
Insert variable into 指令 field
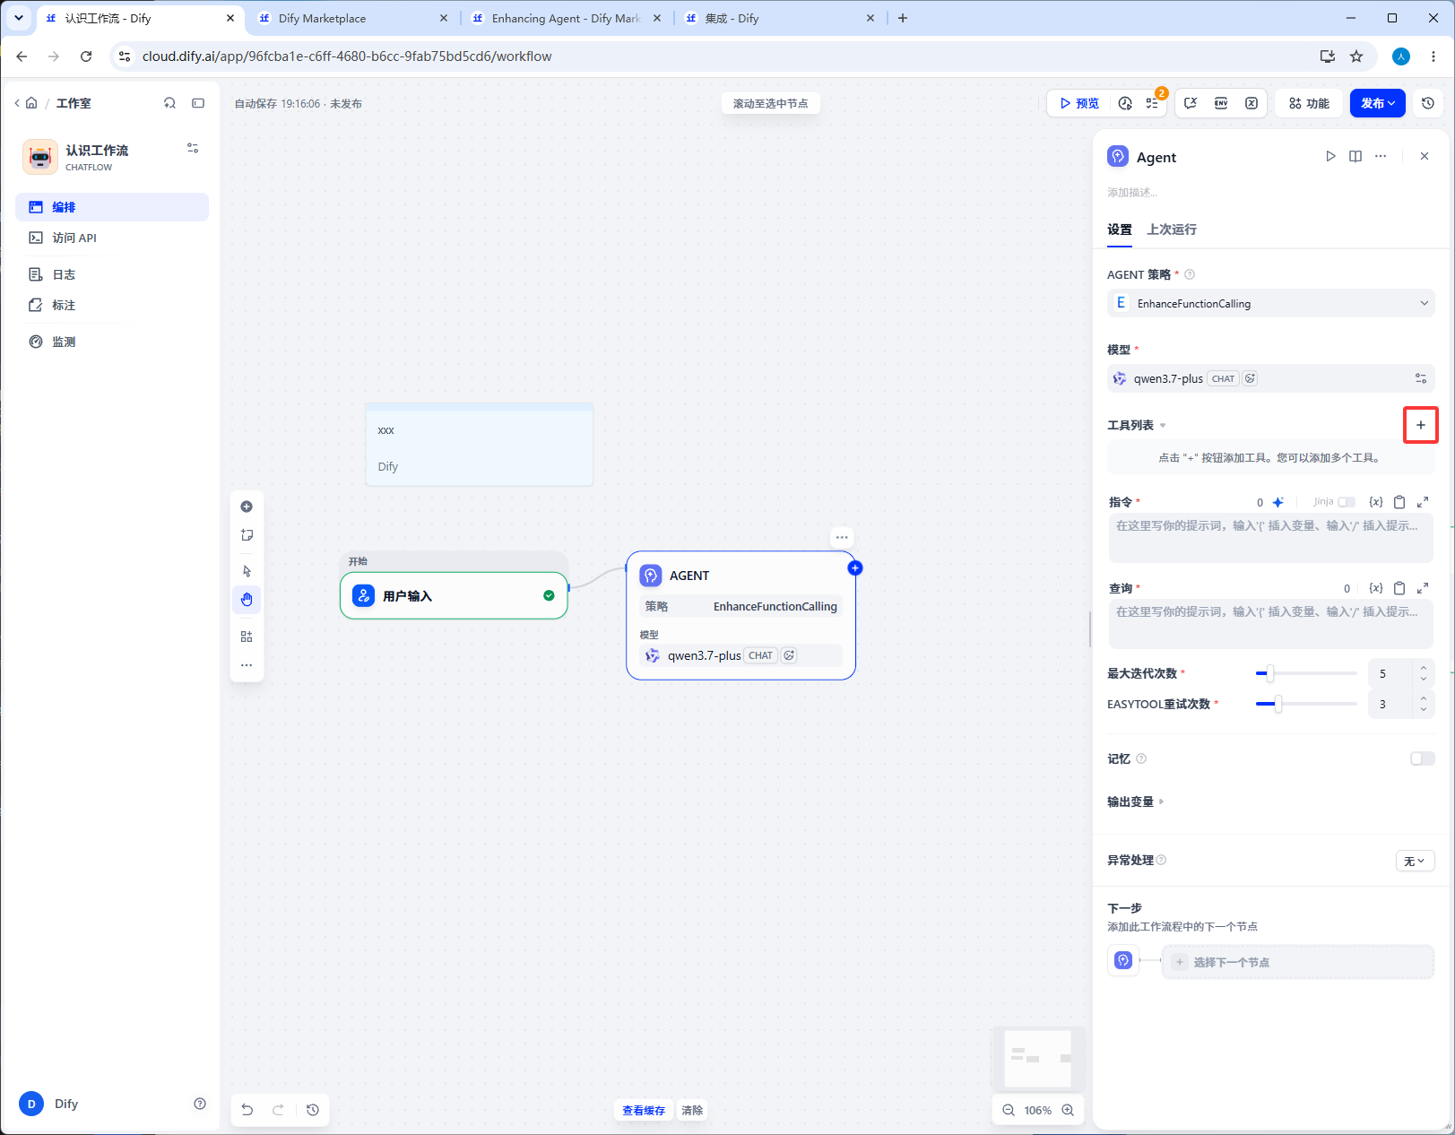point(1376,502)
